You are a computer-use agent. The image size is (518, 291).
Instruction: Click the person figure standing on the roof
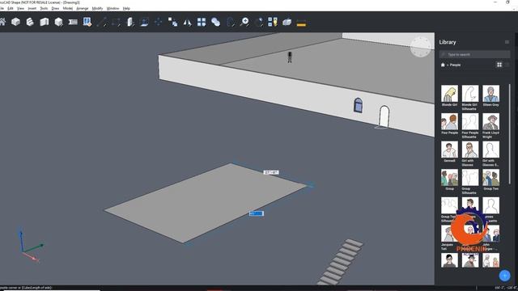pyautogui.click(x=290, y=57)
